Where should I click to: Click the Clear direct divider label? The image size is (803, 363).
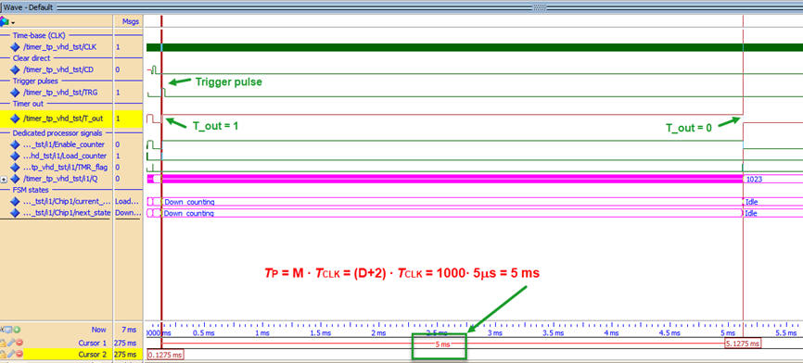coord(32,58)
